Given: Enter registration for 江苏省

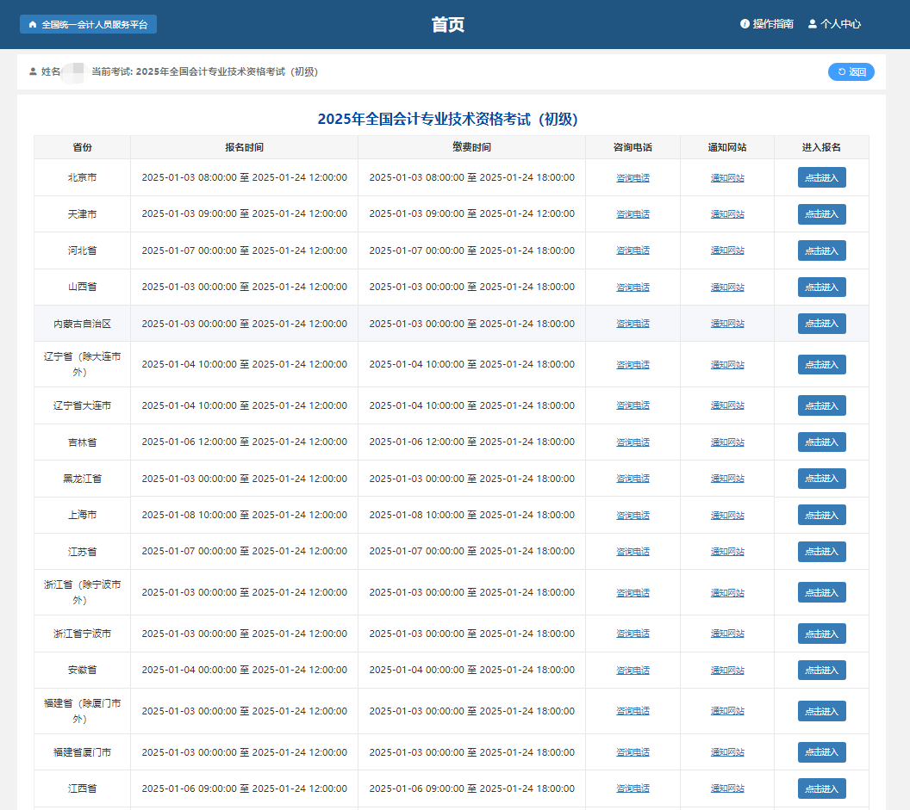Looking at the screenshot, I should click(x=821, y=552).
